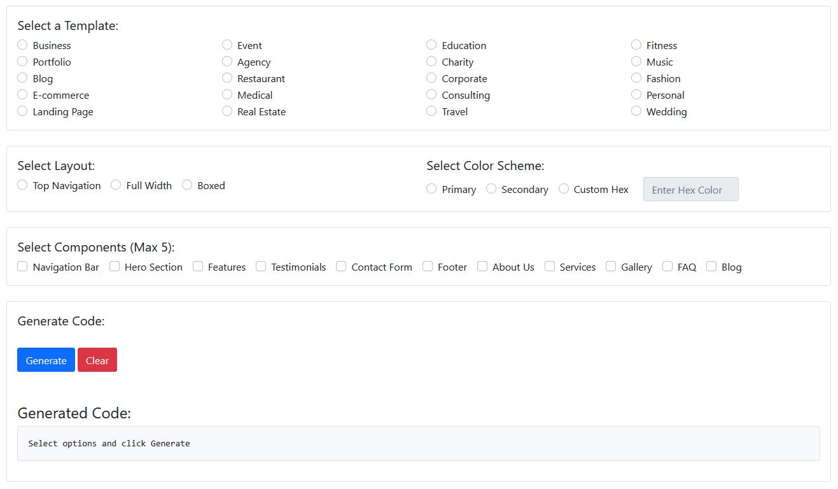Choose the Primary color scheme

point(431,188)
